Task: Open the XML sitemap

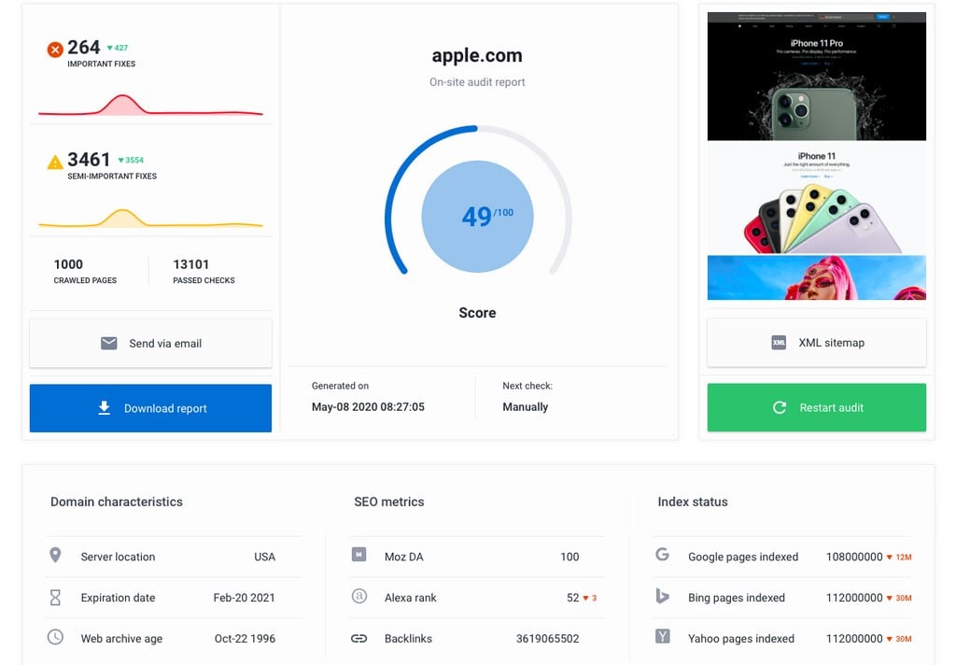Action: coord(816,343)
